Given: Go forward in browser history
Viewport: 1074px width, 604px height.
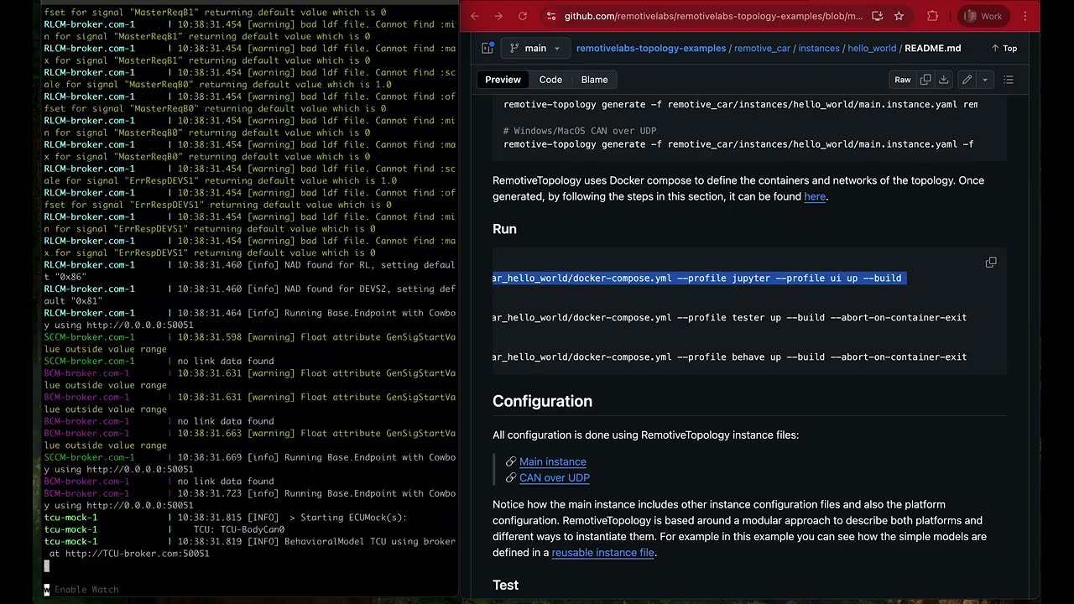Looking at the screenshot, I should pyautogui.click(x=498, y=16).
